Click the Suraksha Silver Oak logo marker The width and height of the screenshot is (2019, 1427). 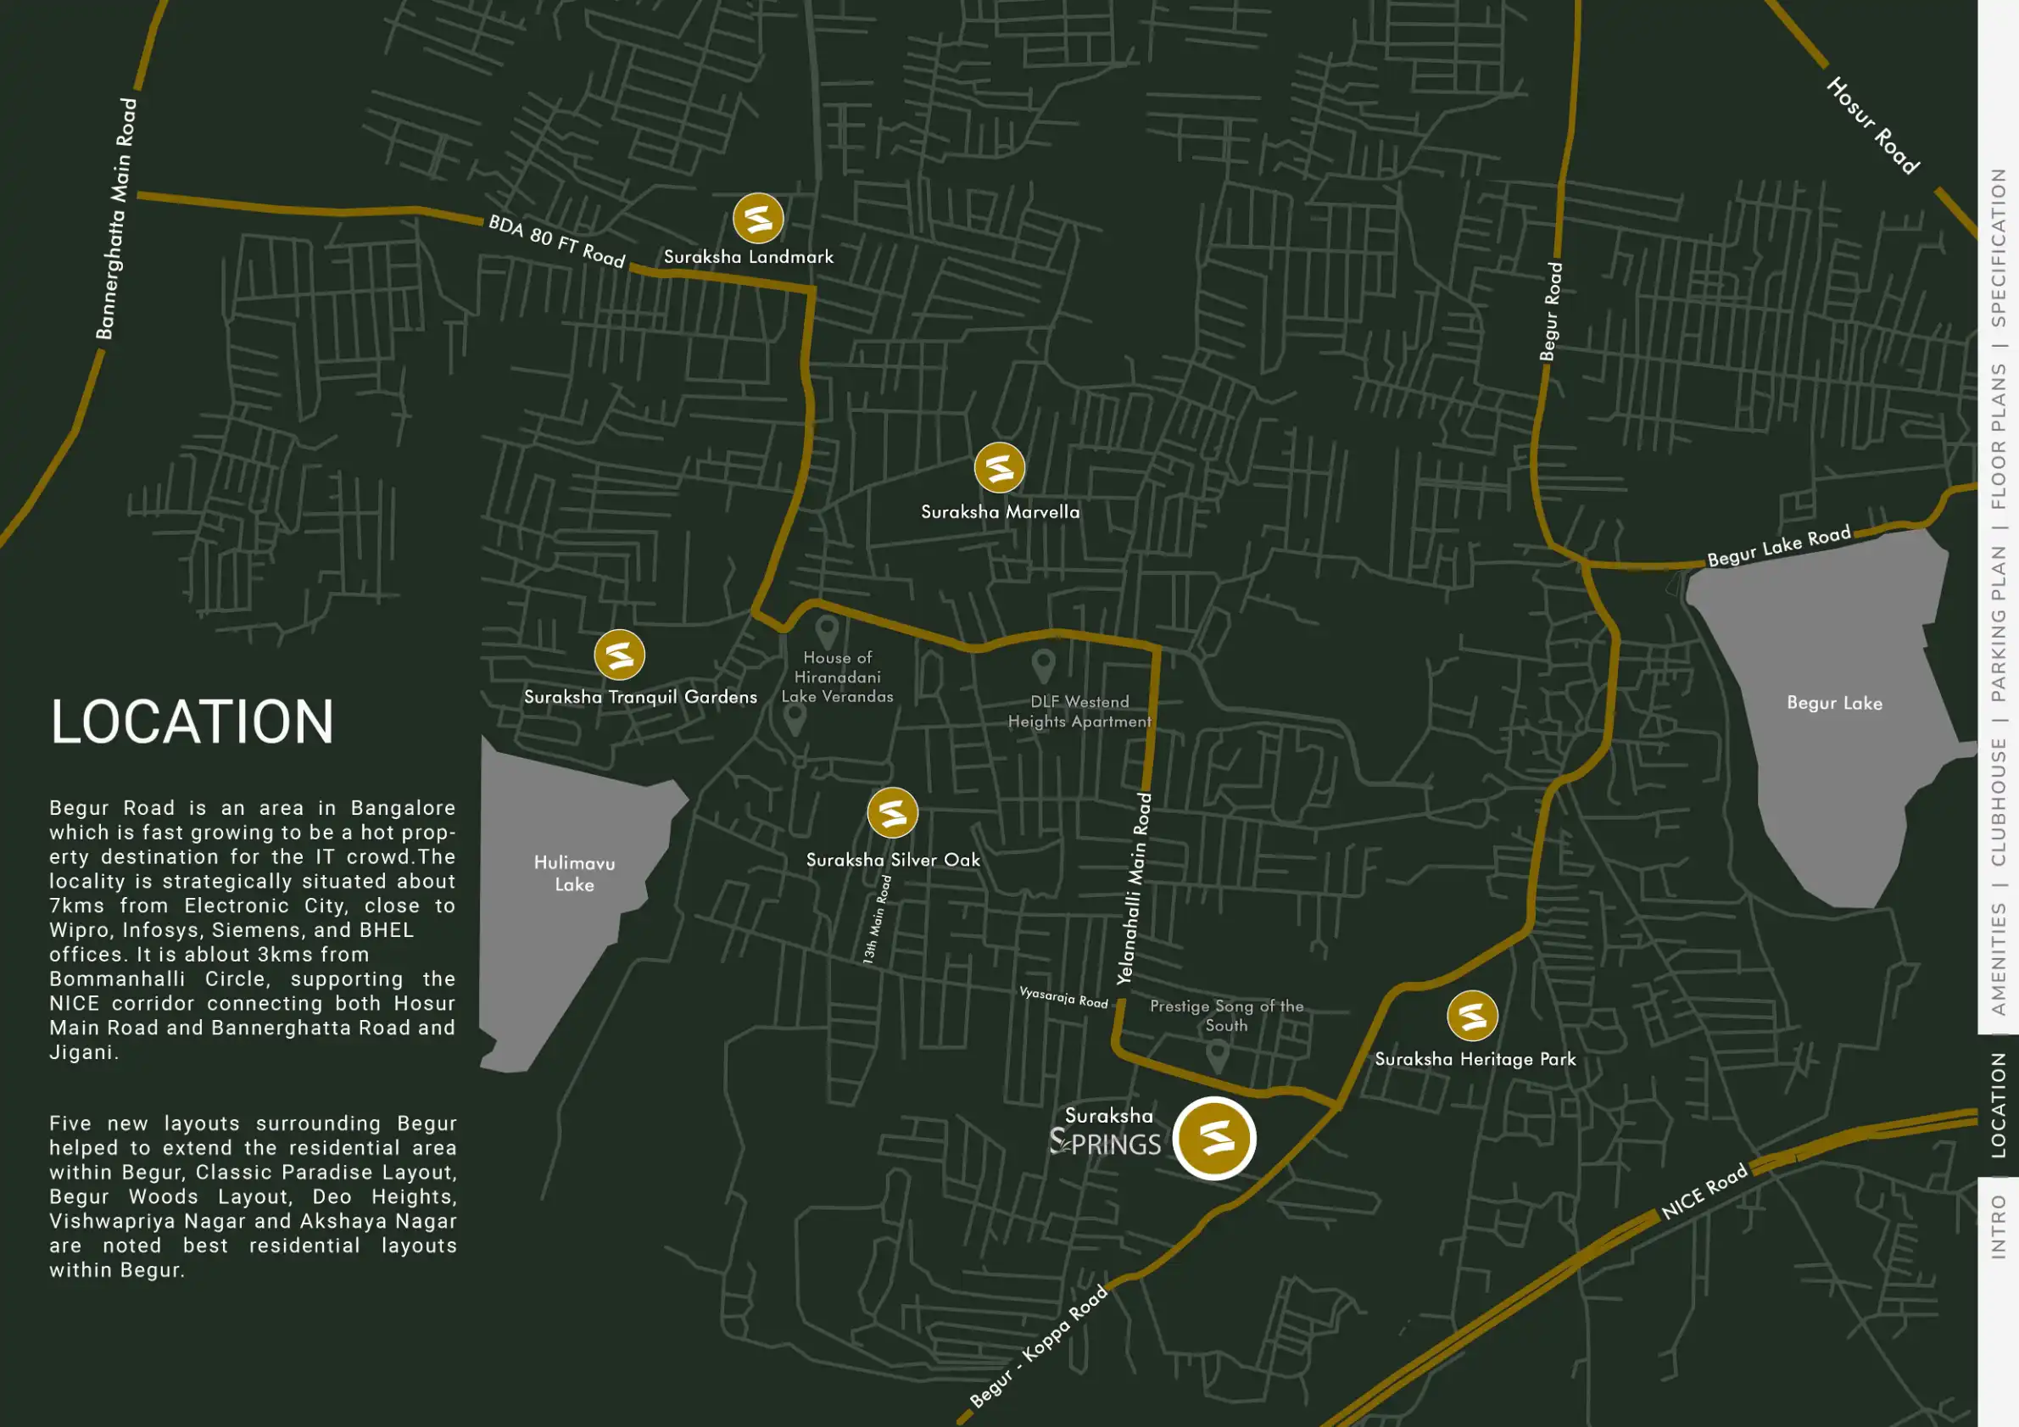pos(892,812)
